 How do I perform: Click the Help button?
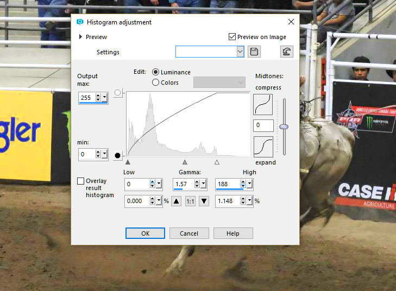[233, 233]
